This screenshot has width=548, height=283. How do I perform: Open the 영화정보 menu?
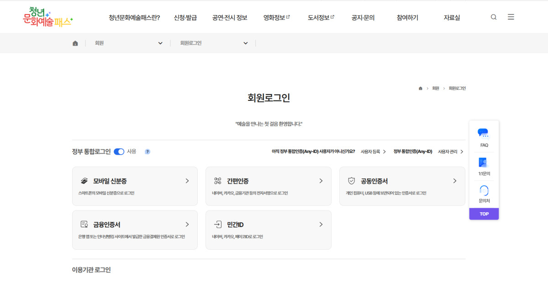pyautogui.click(x=274, y=18)
